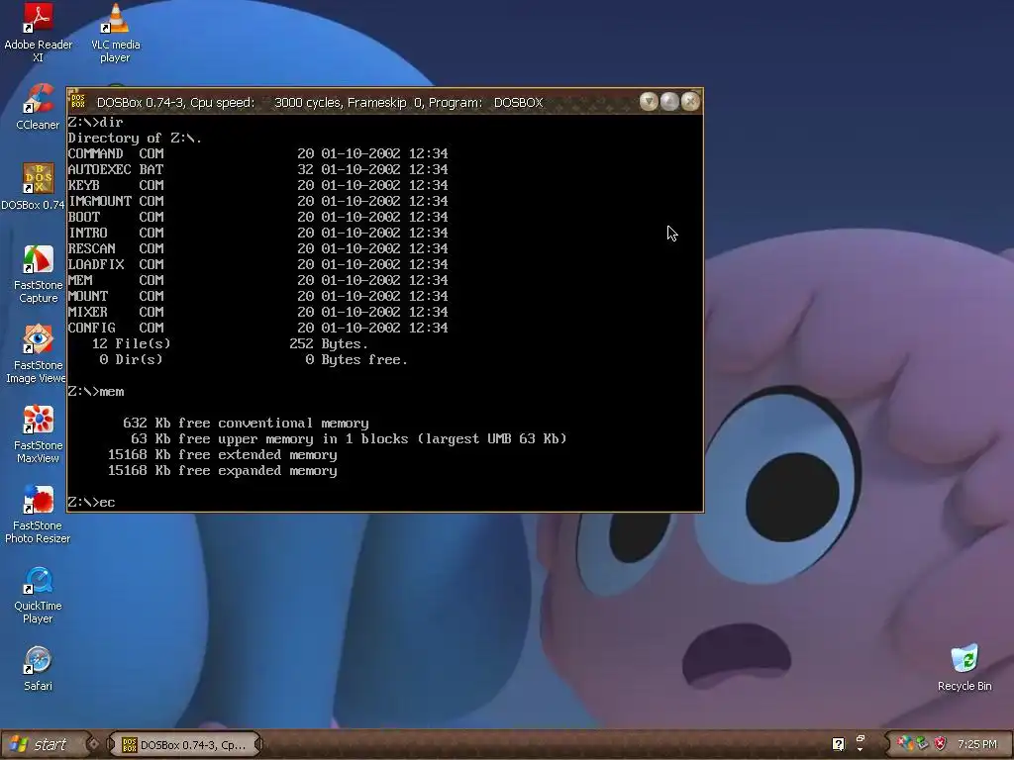Click the taskbar clock showing 7:25 PM
Screen dimensions: 1014x760
coord(977,744)
